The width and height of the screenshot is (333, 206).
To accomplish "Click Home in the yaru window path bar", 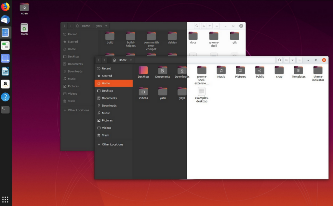I will click(84, 26).
